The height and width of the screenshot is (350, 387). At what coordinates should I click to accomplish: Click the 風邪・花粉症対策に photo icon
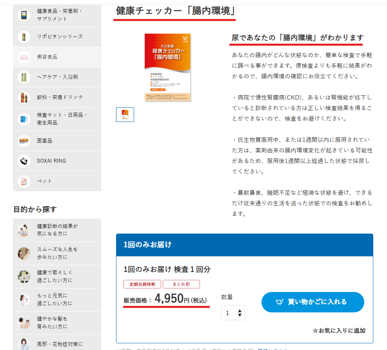pyautogui.click(x=24, y=344)
